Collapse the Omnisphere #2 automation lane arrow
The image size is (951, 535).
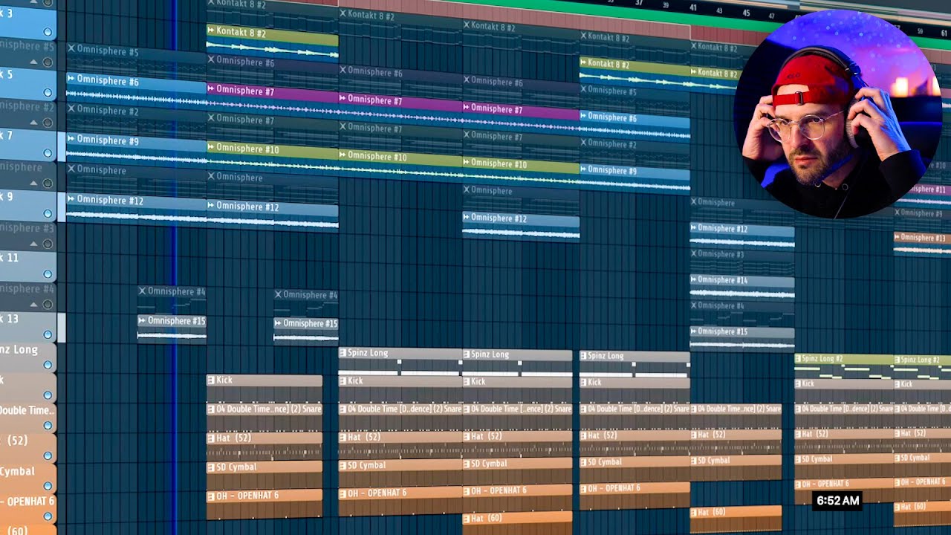click(x=33, y=123)
